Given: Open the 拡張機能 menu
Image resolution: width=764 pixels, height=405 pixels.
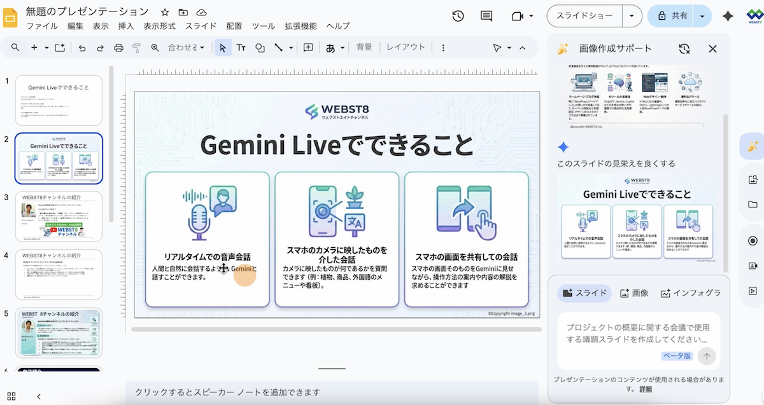Looking at the screenshot, I should tap(301, 26).
